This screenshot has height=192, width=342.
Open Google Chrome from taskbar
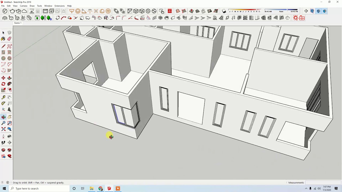coord(100,189)
